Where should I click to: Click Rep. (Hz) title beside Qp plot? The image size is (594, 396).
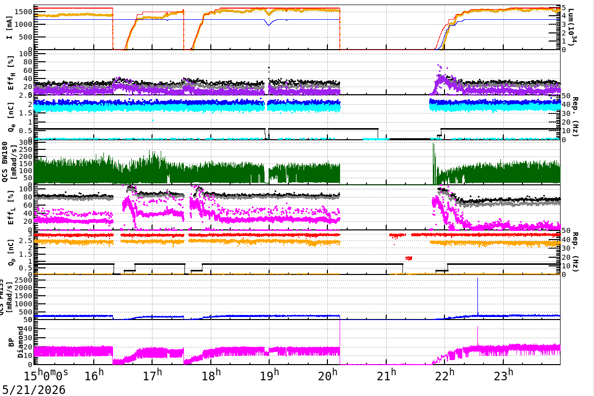tap(575, 252)
